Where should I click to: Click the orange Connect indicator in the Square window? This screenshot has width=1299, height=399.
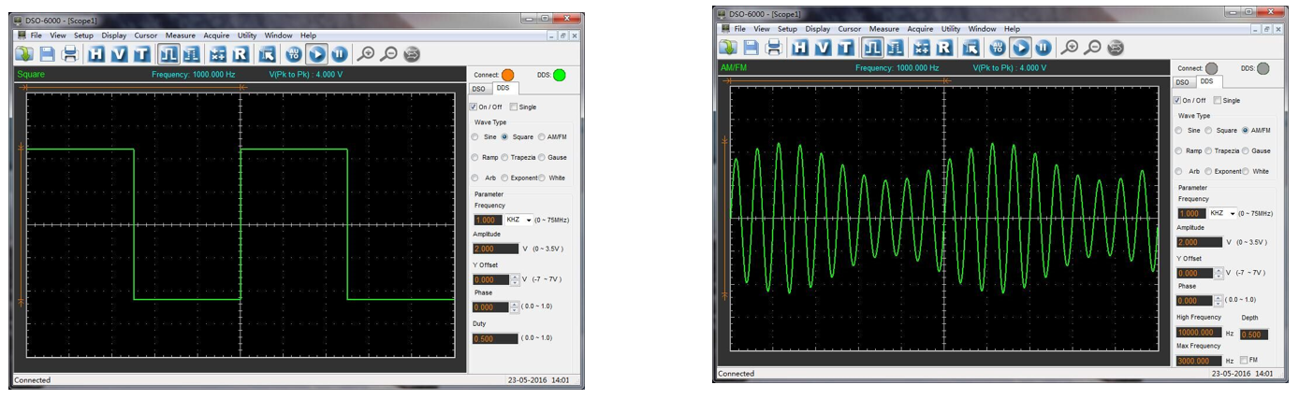click(x=508, y=75)
